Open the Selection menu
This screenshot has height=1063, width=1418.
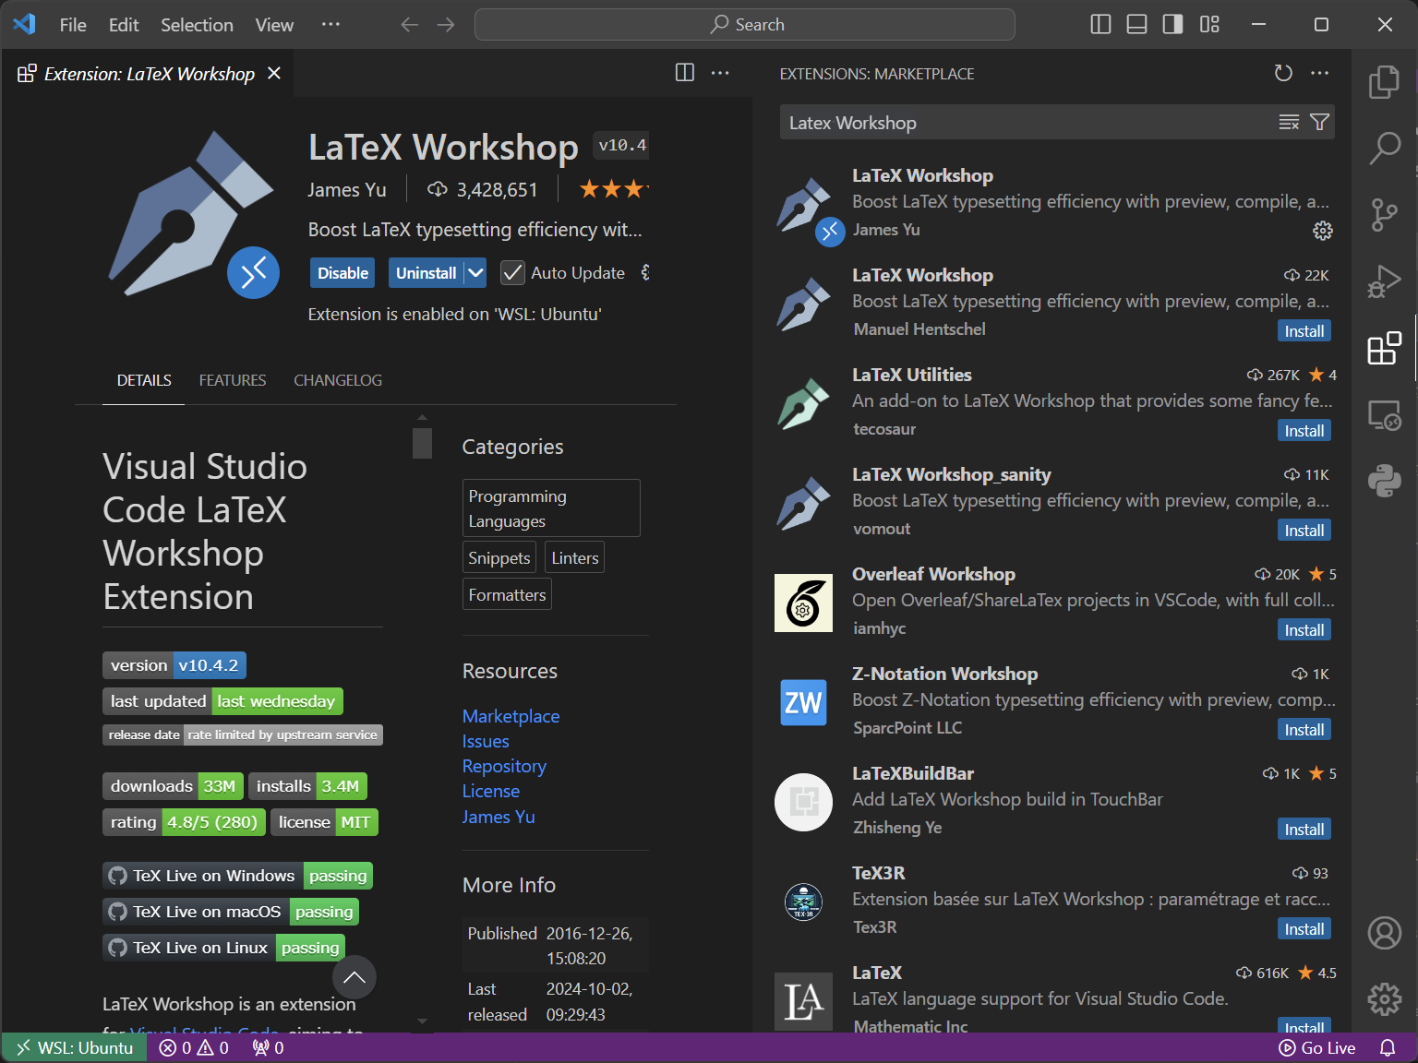pos(197,25)
